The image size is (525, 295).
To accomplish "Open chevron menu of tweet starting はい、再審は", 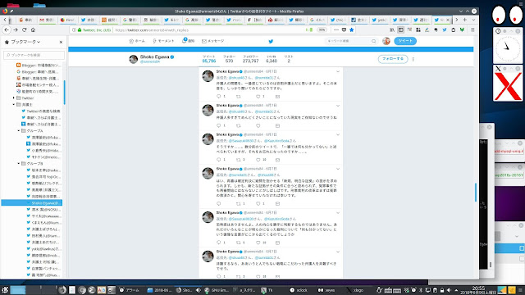I will 338,169.
